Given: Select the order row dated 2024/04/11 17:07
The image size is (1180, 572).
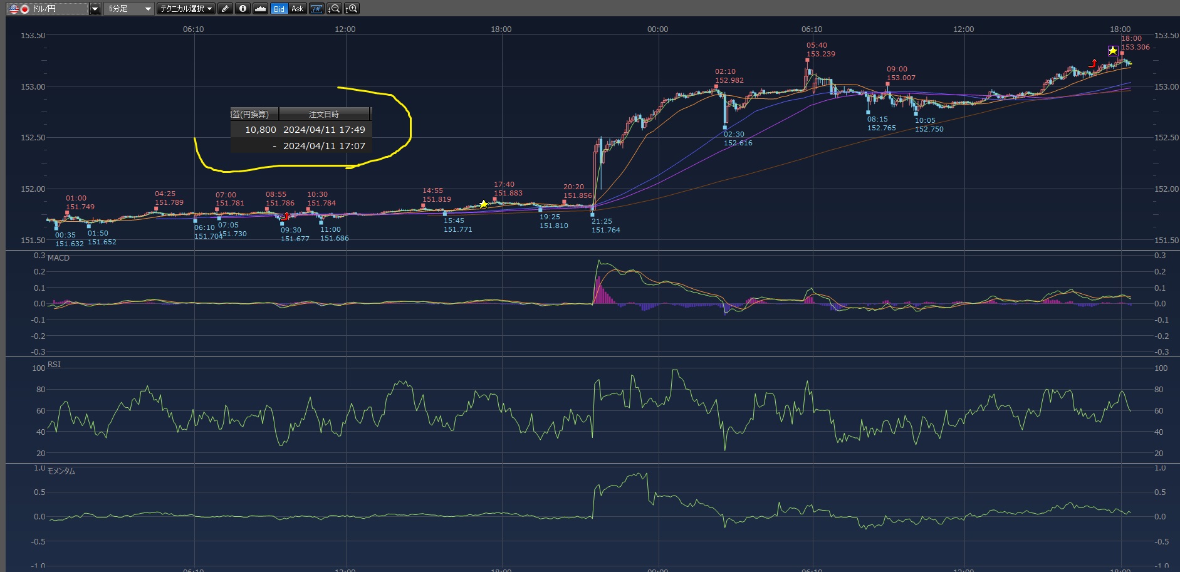Looking at the screenshot, I should pyautogui.click(x=301, y=146).
